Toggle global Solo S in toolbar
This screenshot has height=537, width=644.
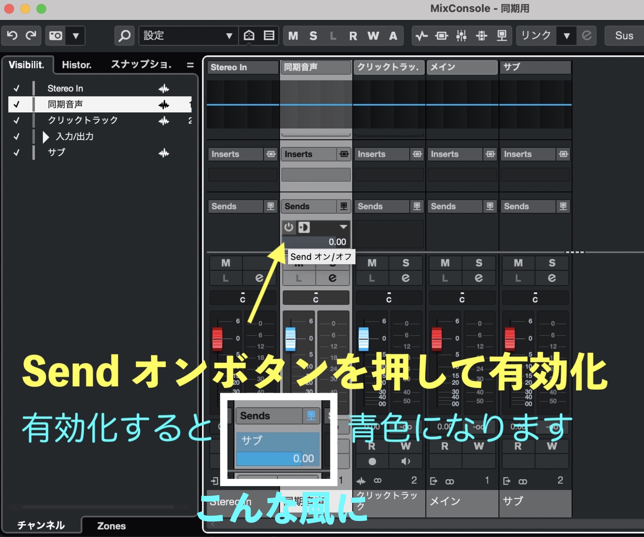coord(313,36)
